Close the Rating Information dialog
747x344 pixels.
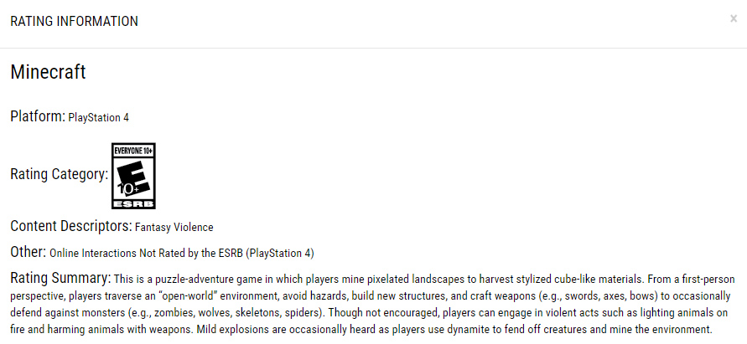[734, 18]
